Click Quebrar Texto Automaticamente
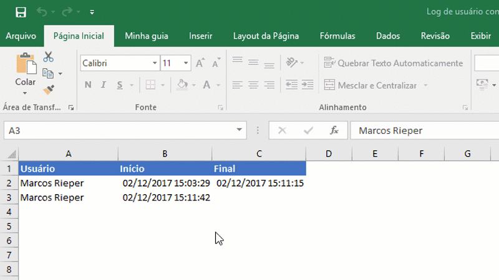Viewport: 499px width, 280px height. 394,63
